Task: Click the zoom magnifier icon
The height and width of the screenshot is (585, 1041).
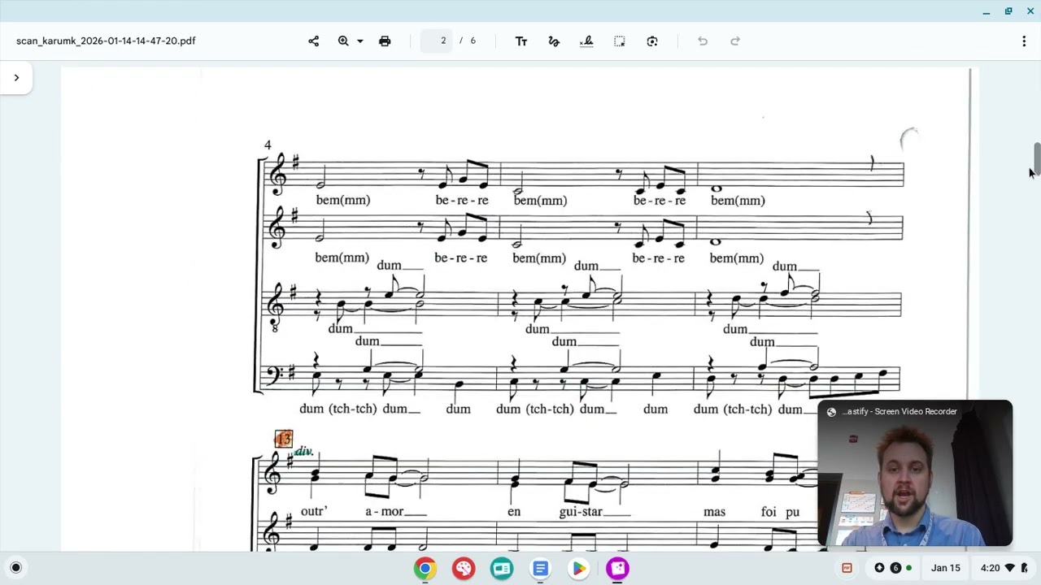Action: (x=343, y=41)
